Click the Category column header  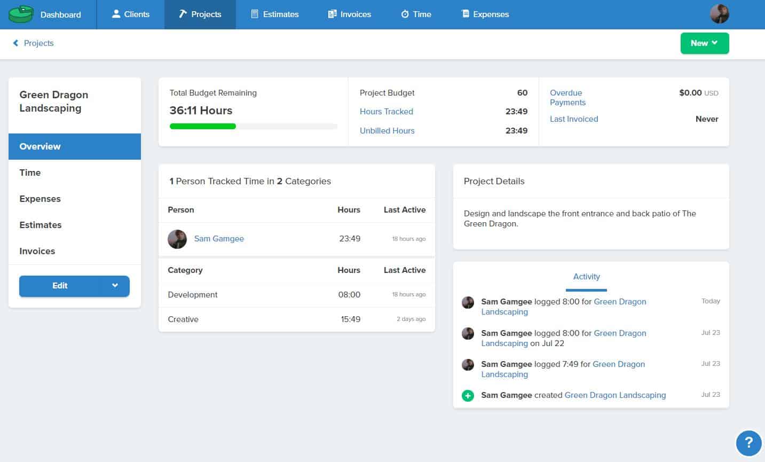coord(185,270)
